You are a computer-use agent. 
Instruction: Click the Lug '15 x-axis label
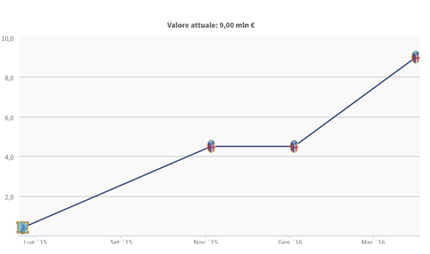(x=35, y=242)
